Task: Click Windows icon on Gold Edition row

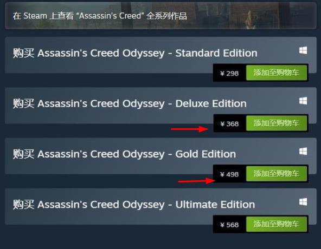Action: click(x=303, y=151)
